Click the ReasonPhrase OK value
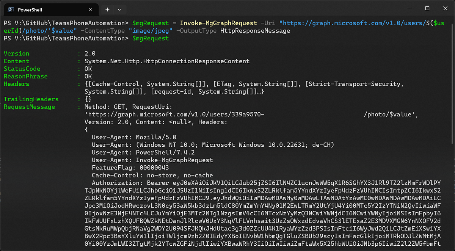The height and width of the screenshot is (251, 455). [x=88, y=76]
